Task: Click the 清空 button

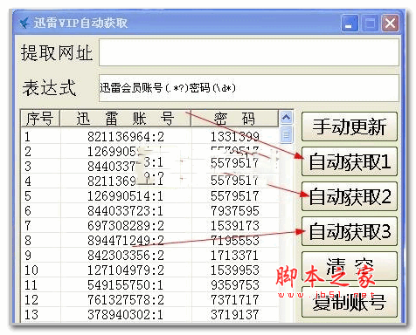Action: coord(350,266)
